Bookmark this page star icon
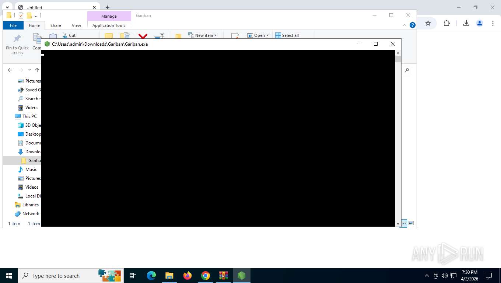This screenshot has width=501, height=283. coord(428,23)
